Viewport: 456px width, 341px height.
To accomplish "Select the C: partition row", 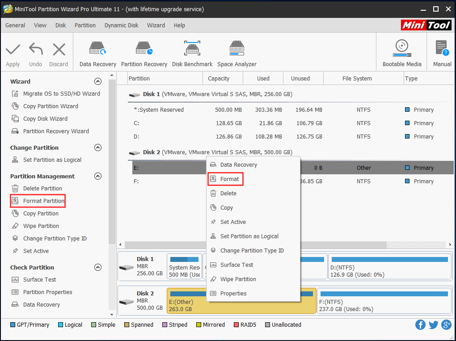I will point(292,123).
